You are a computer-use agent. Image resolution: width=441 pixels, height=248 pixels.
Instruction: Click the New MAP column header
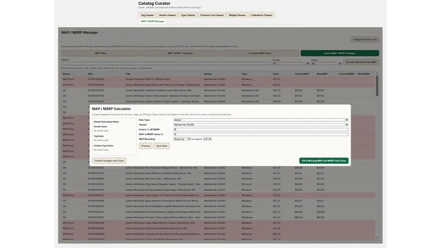(x=322, y=74)
